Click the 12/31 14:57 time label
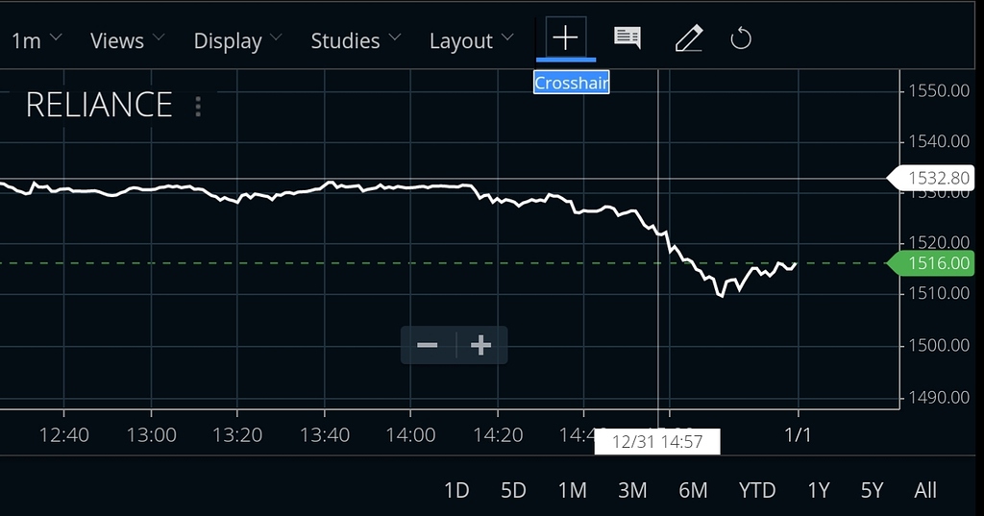Image resolution: width=984 pixels, height=516 pixels. [x=657, y=442]
